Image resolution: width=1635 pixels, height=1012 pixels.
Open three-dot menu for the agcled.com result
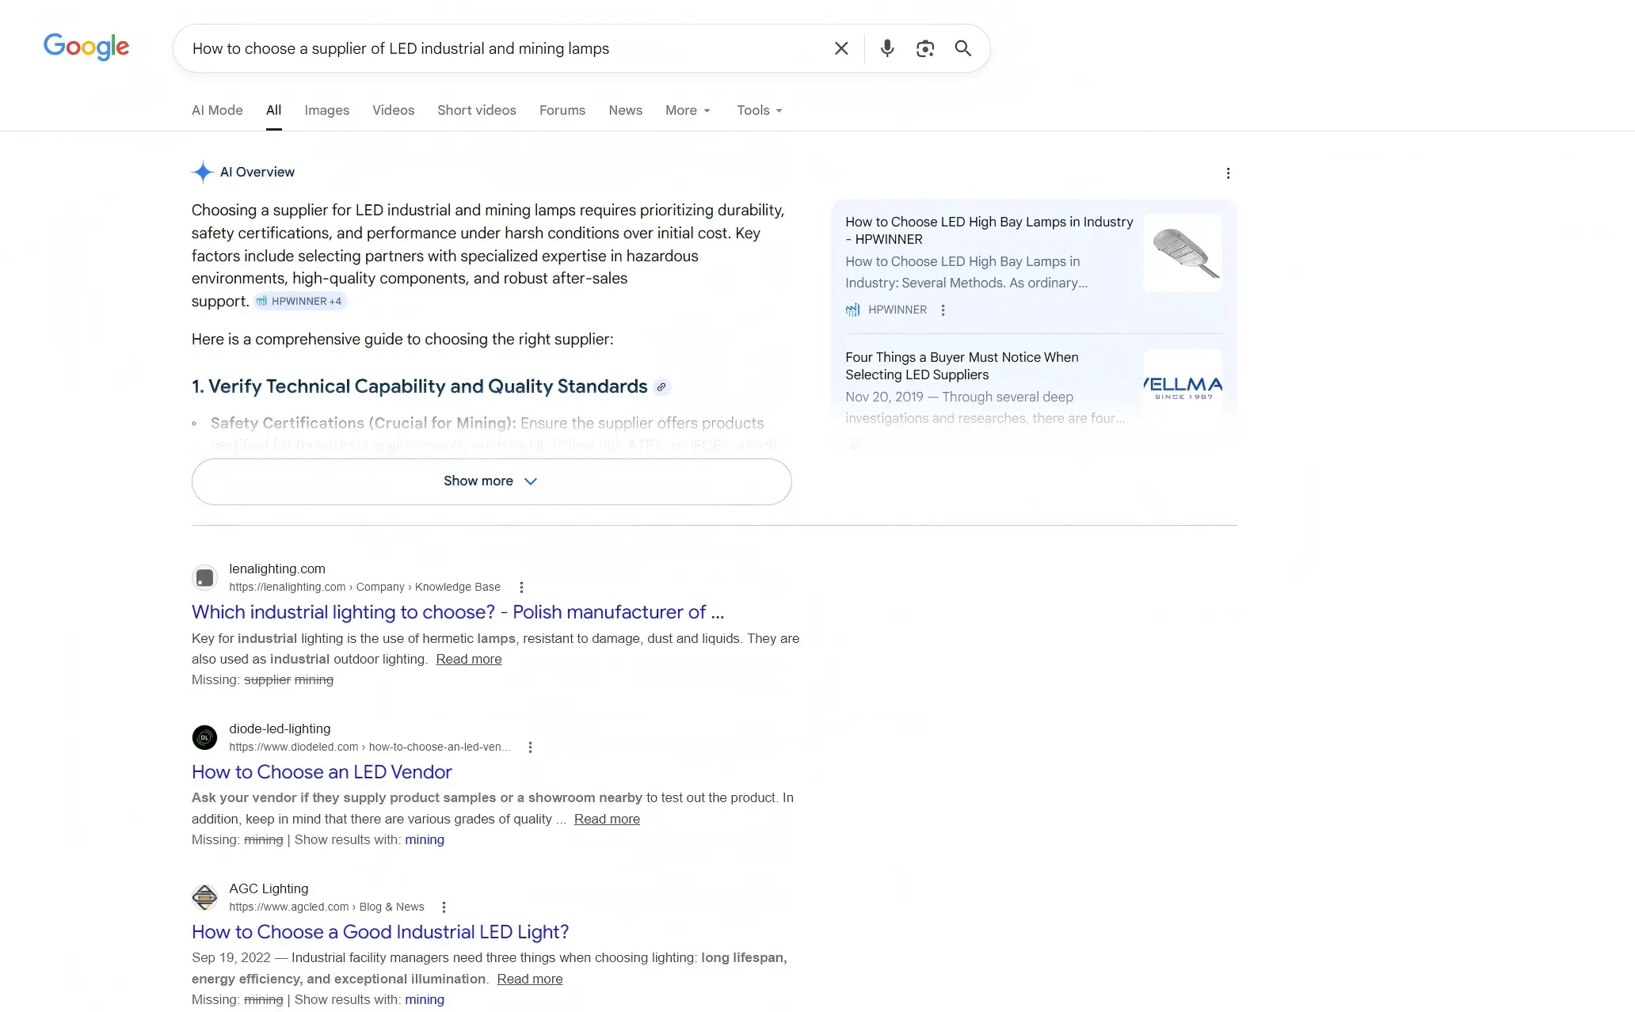[x=444, y=907]
